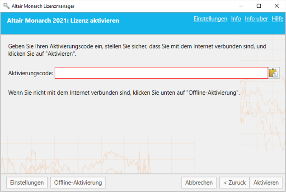286x192 pixels.
Task: Click the instruction text 'Geben Sie Ihren Aktivierungscode ein'
Action: point(56,47)
